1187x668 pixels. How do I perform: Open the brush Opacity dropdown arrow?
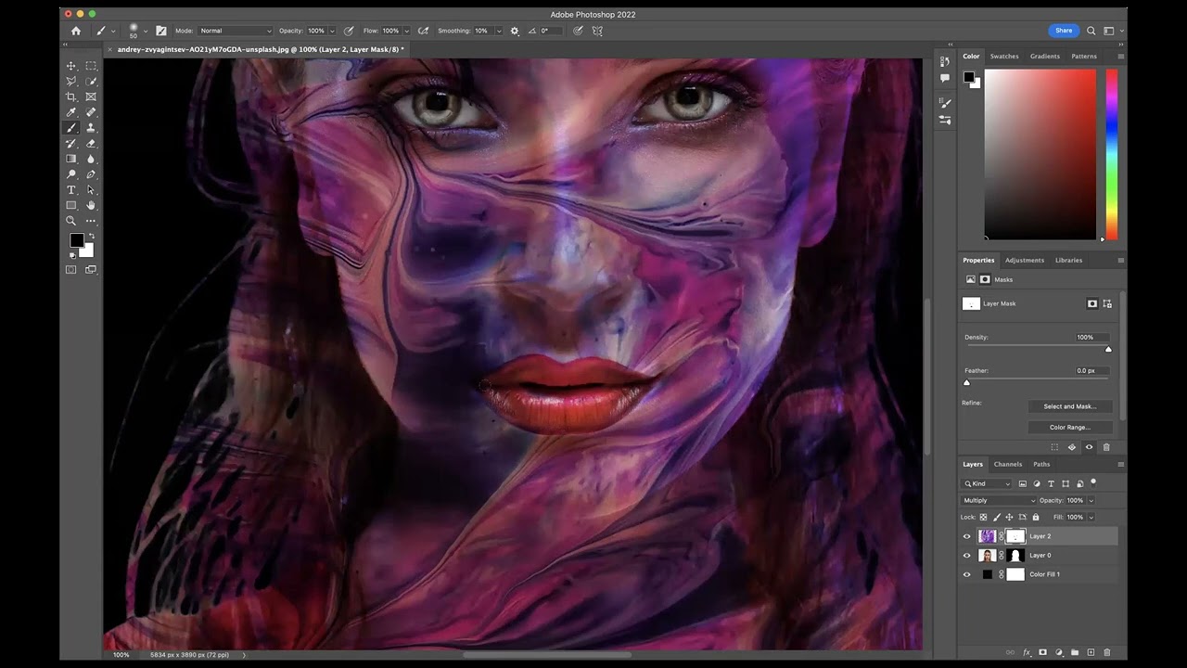(333, 31)
